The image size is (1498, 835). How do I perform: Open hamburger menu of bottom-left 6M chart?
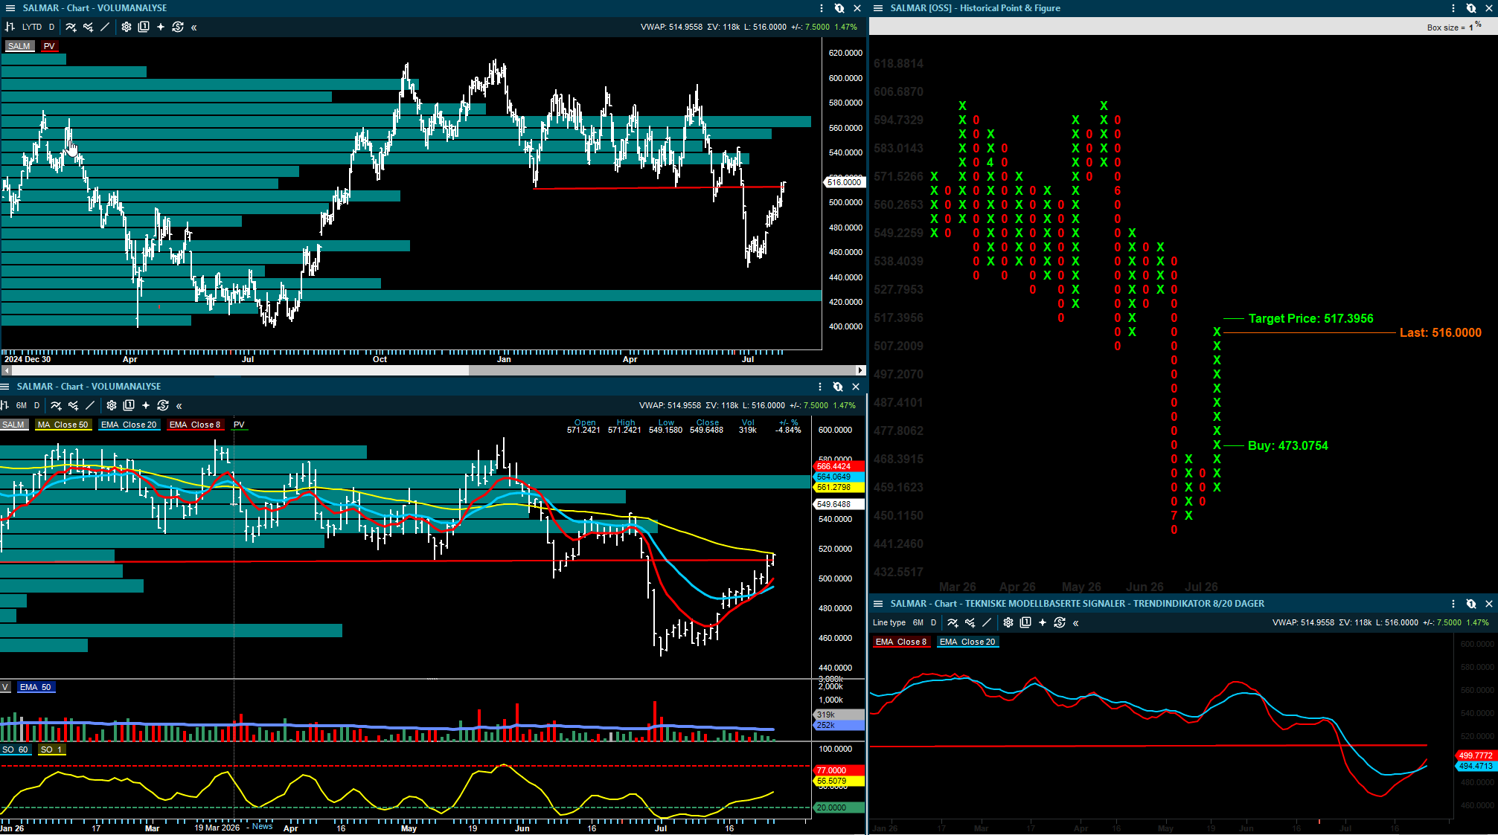point(4,387)
